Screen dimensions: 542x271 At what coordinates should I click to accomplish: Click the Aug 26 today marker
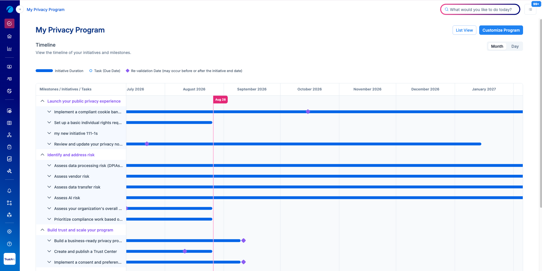220,99
